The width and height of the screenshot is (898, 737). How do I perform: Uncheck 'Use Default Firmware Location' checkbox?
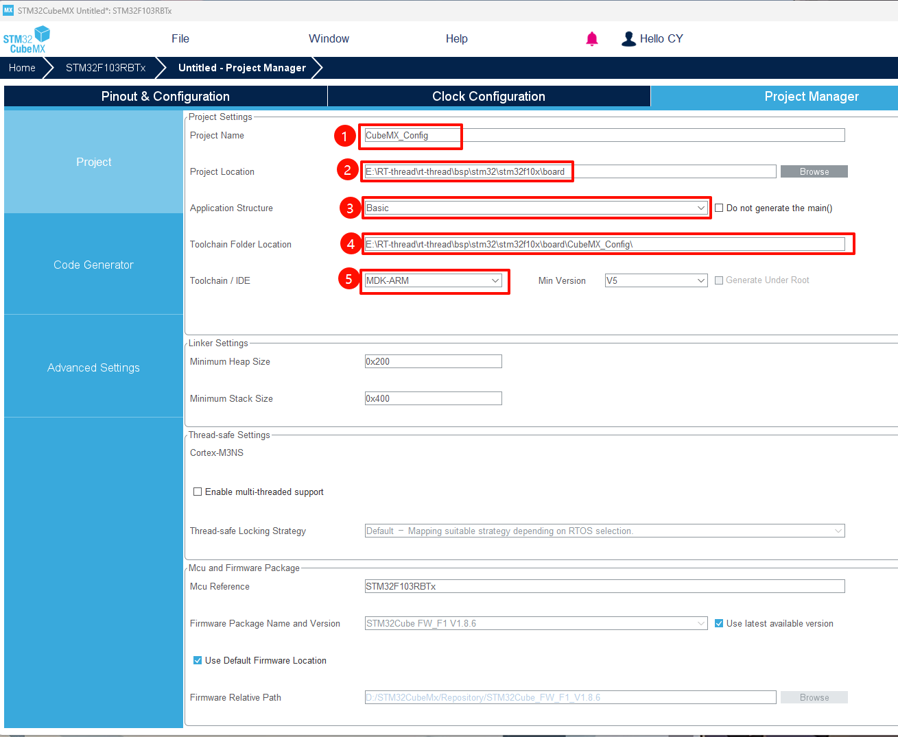(x=198, y=660)
